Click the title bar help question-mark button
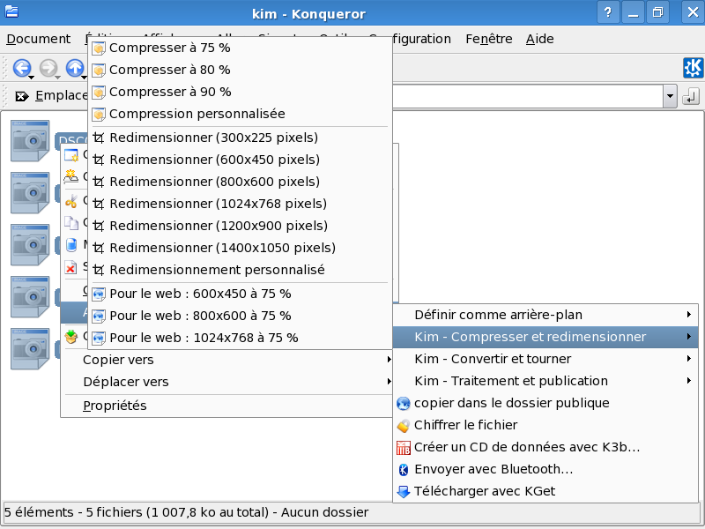Image resolution: width=705 pixels, height=529 pixels. coord(608,12)
